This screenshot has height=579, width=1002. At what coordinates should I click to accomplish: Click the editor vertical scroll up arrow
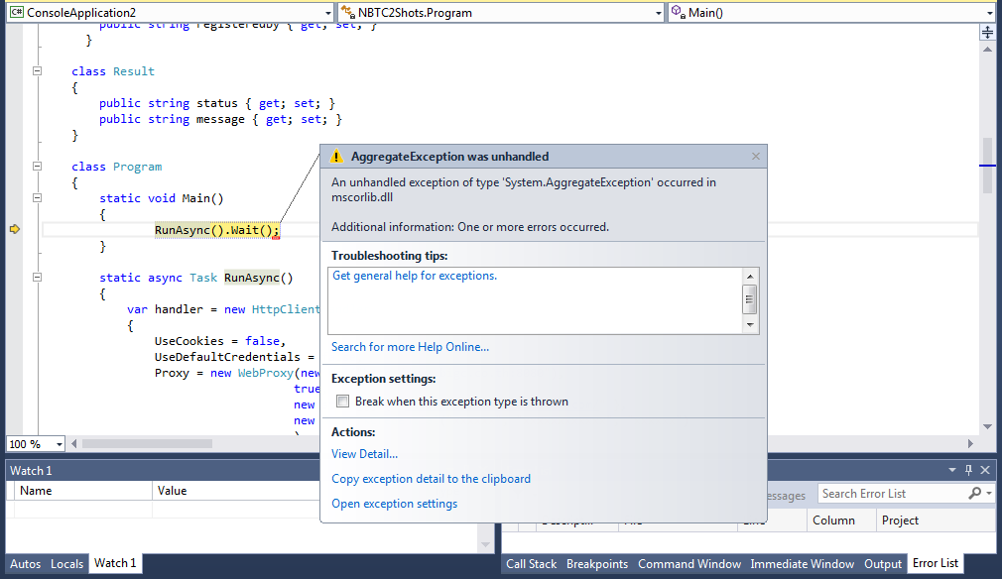(987, 50)
